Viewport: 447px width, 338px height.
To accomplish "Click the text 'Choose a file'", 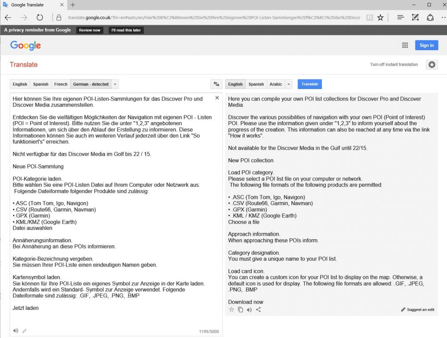I will coord(244,222).
